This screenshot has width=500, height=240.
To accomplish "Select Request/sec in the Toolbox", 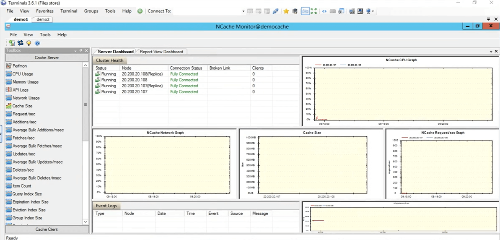I will tap(21, 114).
